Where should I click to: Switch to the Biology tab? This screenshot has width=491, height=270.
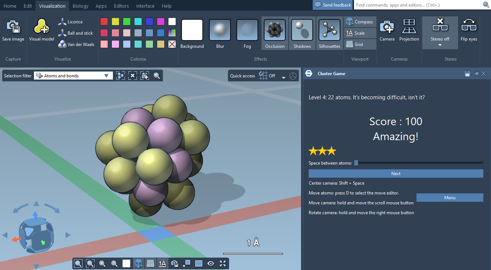pyautogui.click(x=80, y=6)
